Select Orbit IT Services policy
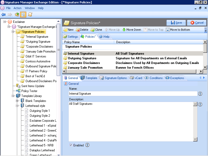The width and height of the screenshot is (208, 156). [x=36, y=56]
